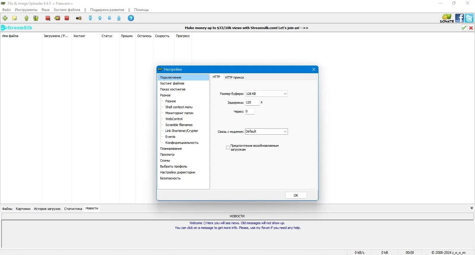
Task: Select 'Безопасность' in the settings tree
Action: tap(170, 178)
